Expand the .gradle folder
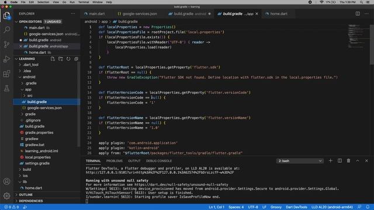The image size is (374, 210). (x=31, y=83)
